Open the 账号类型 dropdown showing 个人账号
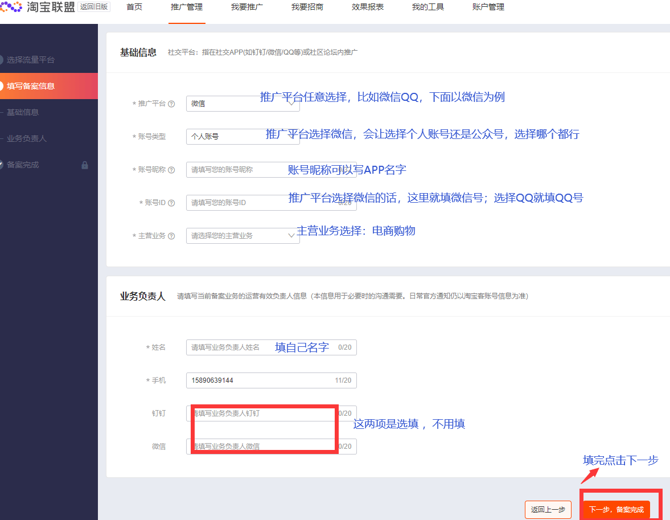670x520 pixels. click(x=242, y=137)
